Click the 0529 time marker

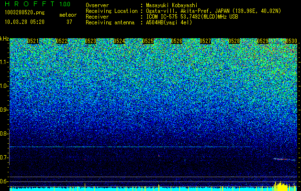click(x=263, y=41)
